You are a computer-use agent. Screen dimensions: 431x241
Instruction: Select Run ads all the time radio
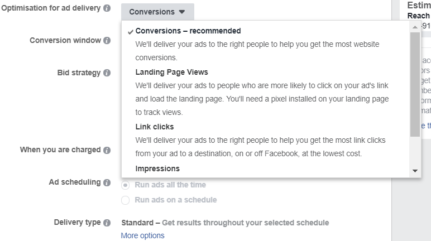tap(125, 185)
